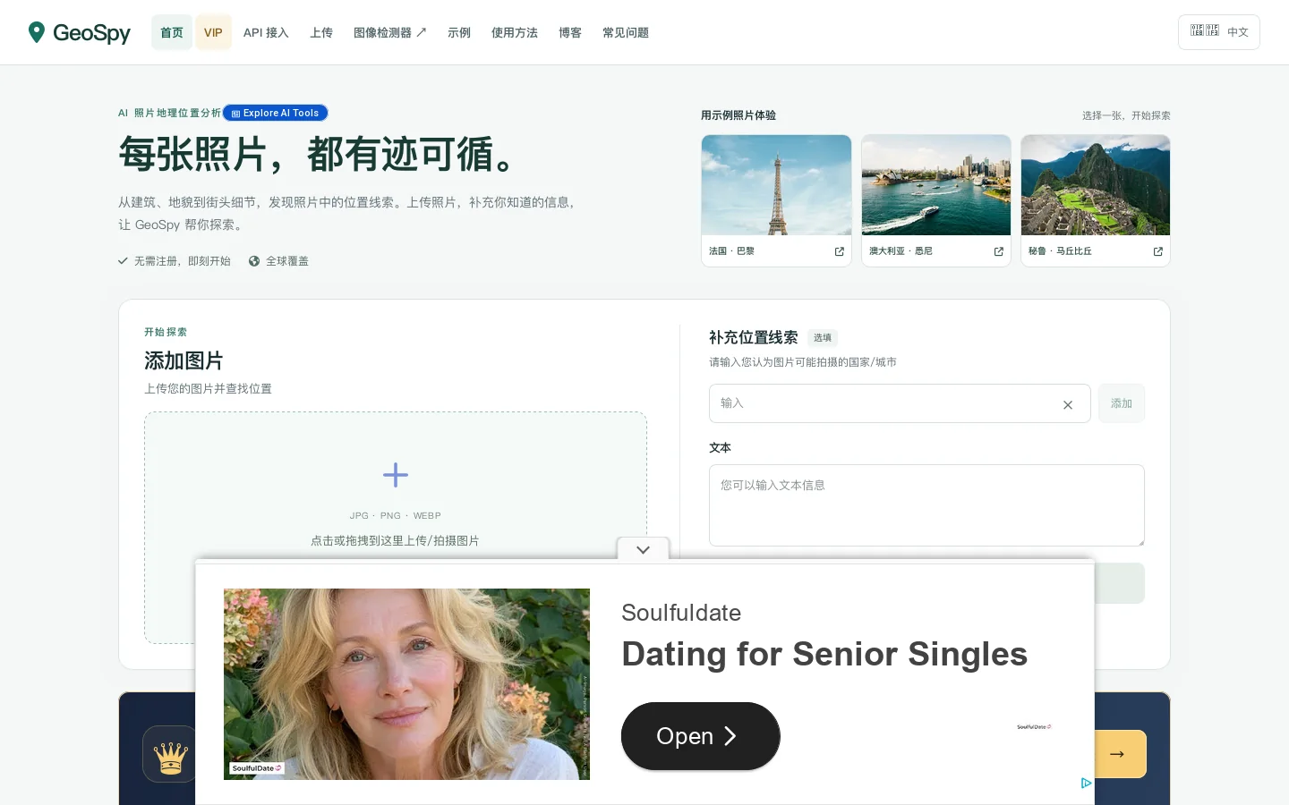Select the Machu Picchu sample photo
This screenshot has width=1289, height=805.
coord(1096,185)
